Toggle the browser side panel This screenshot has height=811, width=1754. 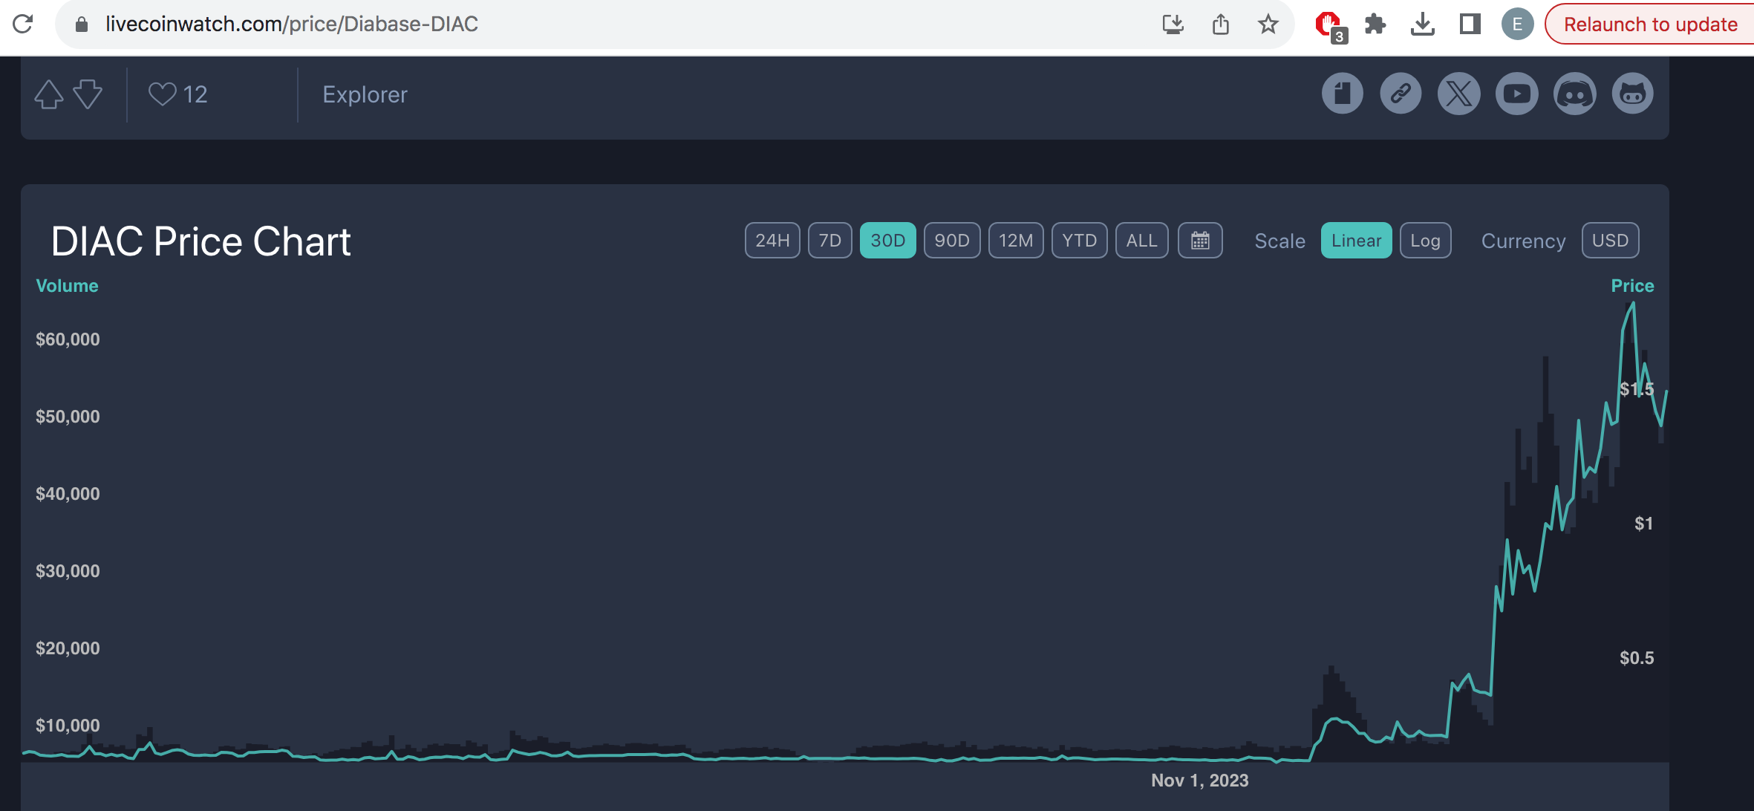click(x=1470, y=25)
